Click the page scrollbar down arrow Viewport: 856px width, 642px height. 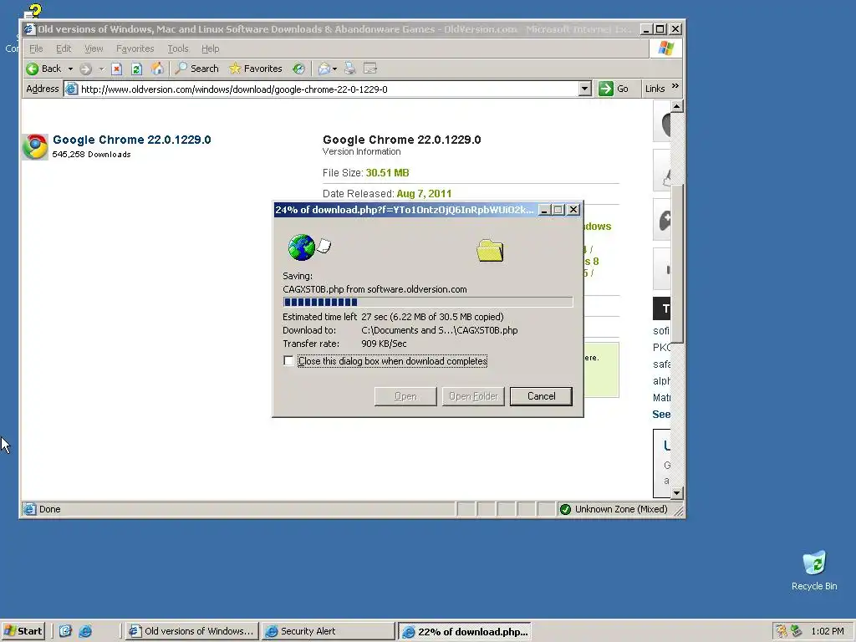point(676,493)
